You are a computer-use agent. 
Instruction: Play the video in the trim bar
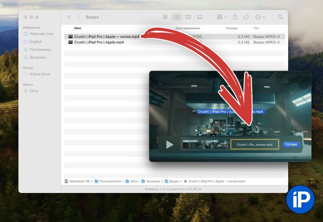[x=169, y=145]
